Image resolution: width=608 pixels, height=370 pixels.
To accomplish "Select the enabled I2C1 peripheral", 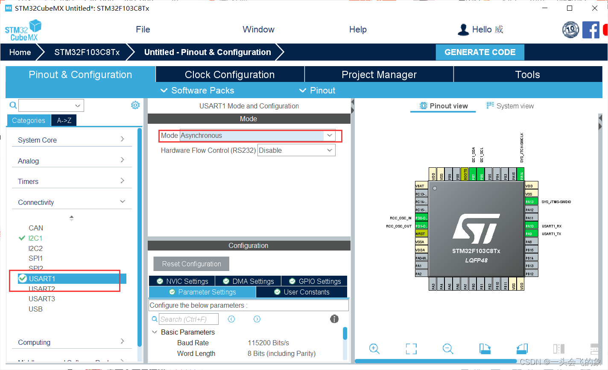I will click(36, 238).
